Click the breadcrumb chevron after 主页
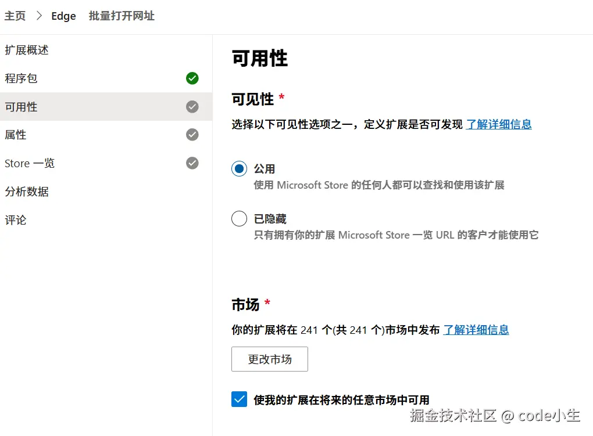 tap(39, 16)
